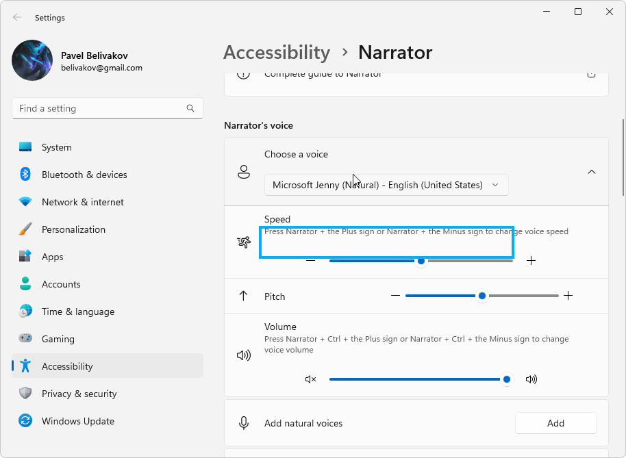Increase speed with the plus button
The width and height of the screenshot is (626, 458).
click(531, 261)
